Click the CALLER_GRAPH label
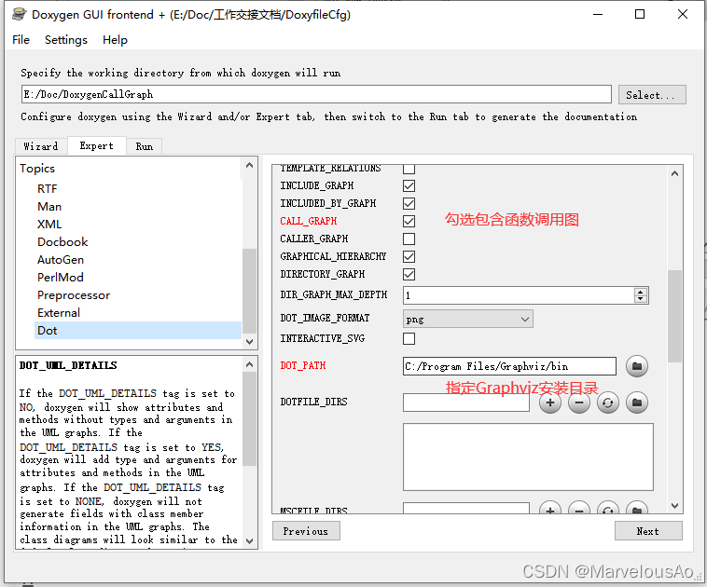 tap(314, 239)
